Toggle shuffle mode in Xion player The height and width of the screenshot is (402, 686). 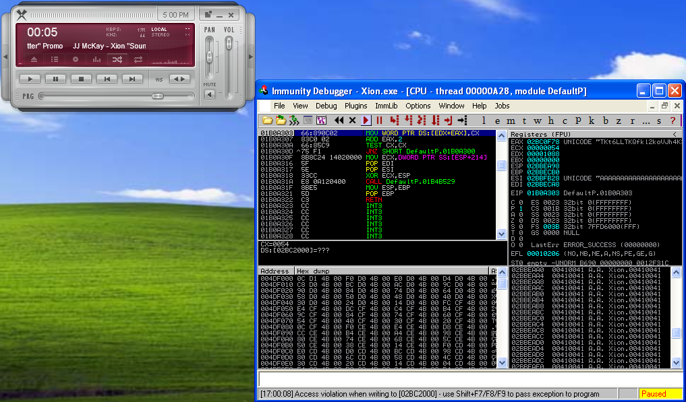point(117,59)
